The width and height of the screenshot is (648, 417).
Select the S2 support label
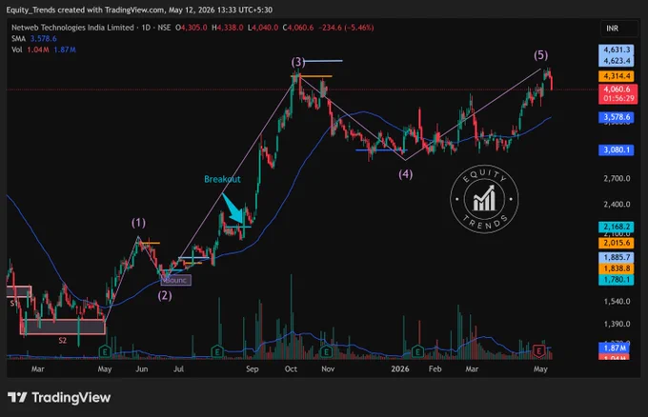click(62, 341)
